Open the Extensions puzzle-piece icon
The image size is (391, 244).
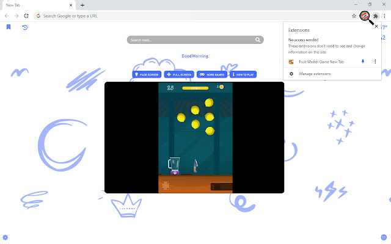[376, 16]
